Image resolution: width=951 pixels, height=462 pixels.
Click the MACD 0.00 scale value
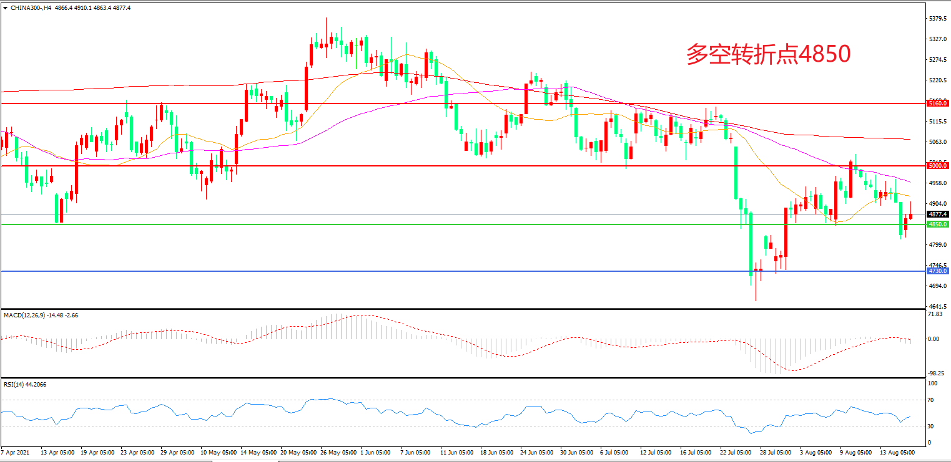[x=935, y=339]
